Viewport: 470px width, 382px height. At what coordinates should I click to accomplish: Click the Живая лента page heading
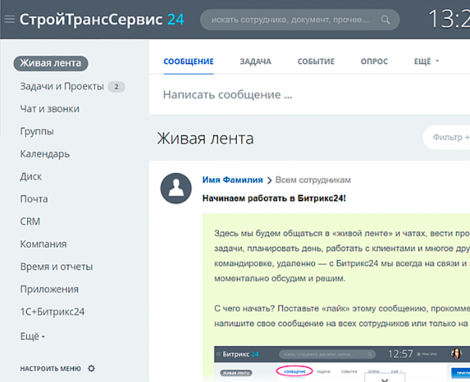[x=205, y=139]
